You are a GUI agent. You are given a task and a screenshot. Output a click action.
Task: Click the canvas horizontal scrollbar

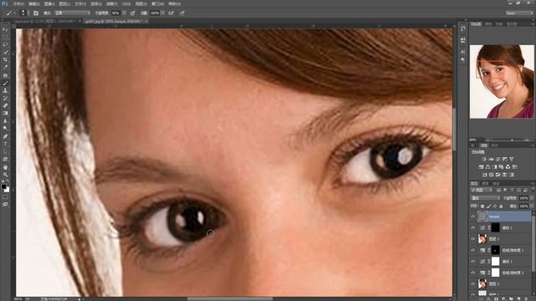(229, 298)
